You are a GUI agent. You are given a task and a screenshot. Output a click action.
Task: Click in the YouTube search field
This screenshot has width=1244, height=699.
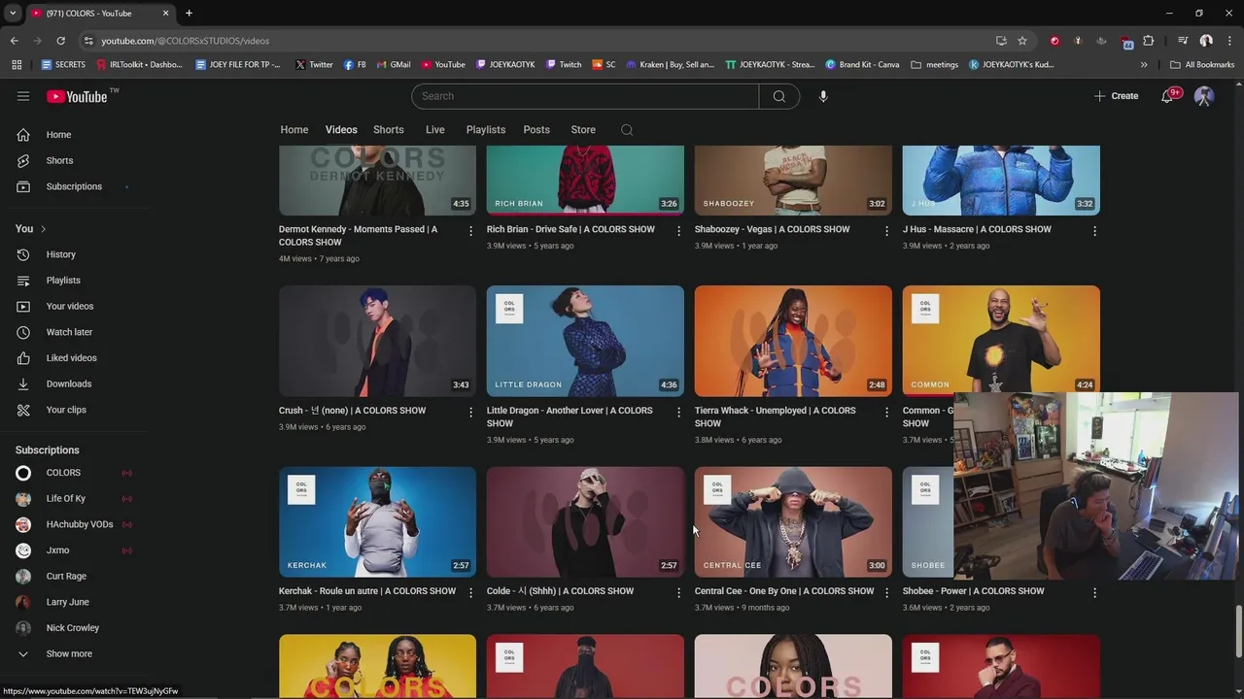tap(585, 96)
